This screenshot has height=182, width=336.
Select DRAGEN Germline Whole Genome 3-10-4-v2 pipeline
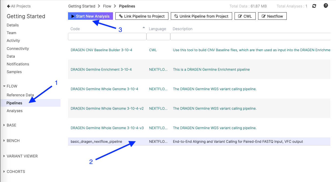(x=107, y=108)
